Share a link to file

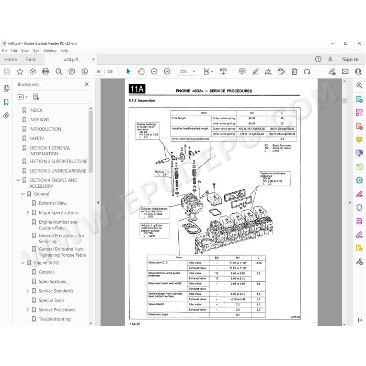point(332,72)
